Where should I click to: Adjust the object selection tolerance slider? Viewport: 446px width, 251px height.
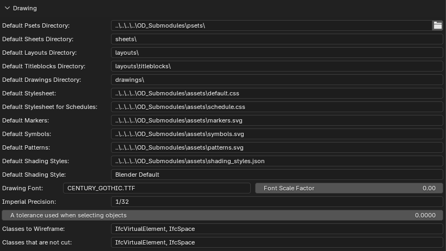pos(222,216)
